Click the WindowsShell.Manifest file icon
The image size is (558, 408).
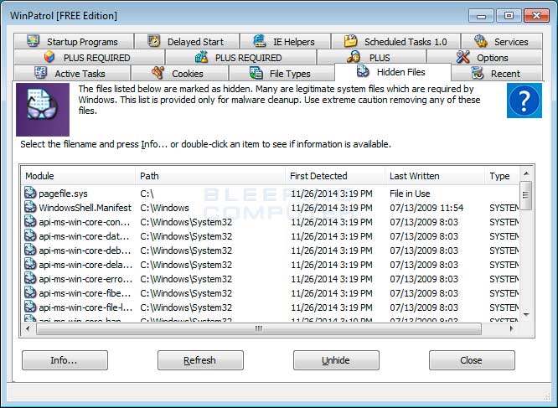(30, 207)
